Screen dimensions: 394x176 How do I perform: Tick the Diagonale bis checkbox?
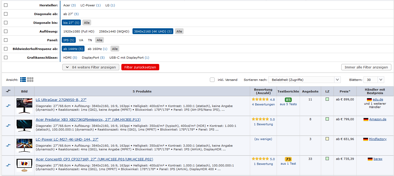[x=6, y=23]
